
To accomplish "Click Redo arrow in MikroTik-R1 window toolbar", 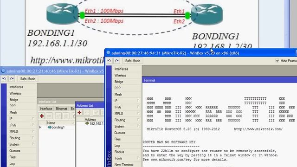I will click(x=12, y=79).
